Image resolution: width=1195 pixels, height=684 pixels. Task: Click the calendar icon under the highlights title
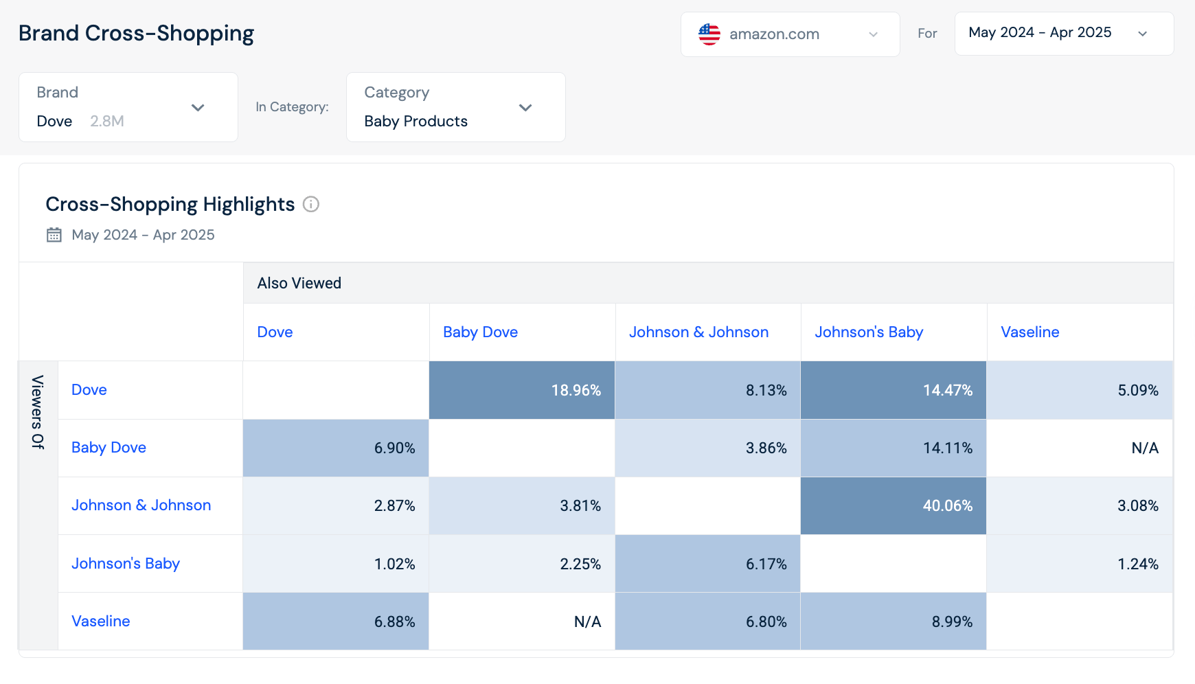point(54,235)
